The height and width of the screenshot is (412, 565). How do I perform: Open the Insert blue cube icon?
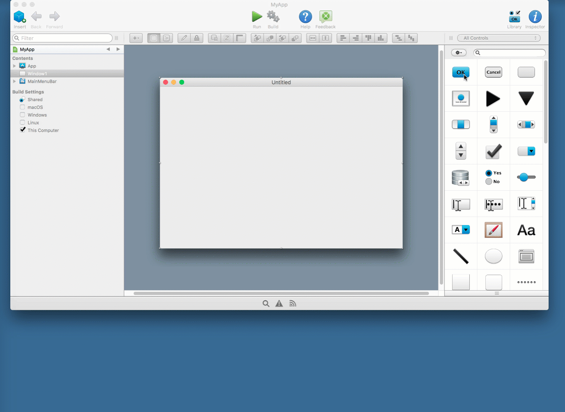pos(19,17)
